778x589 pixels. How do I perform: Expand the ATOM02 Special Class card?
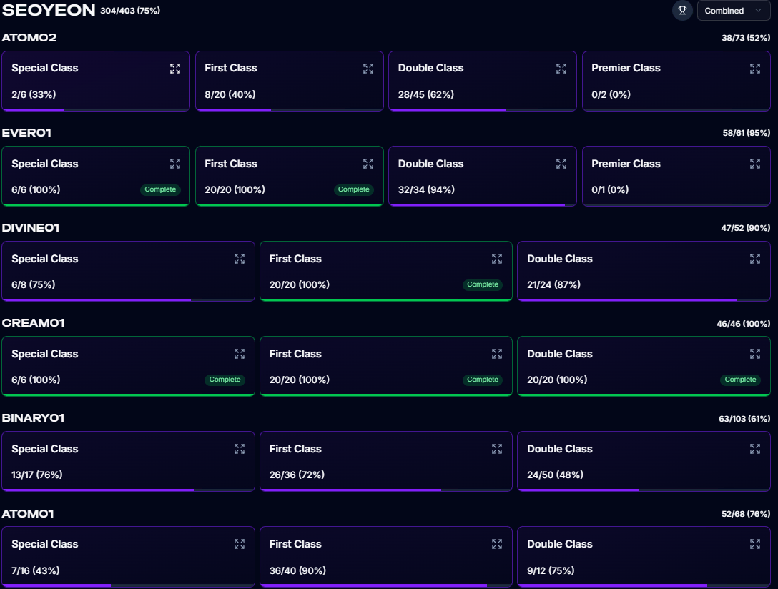(x=175, y=69)
